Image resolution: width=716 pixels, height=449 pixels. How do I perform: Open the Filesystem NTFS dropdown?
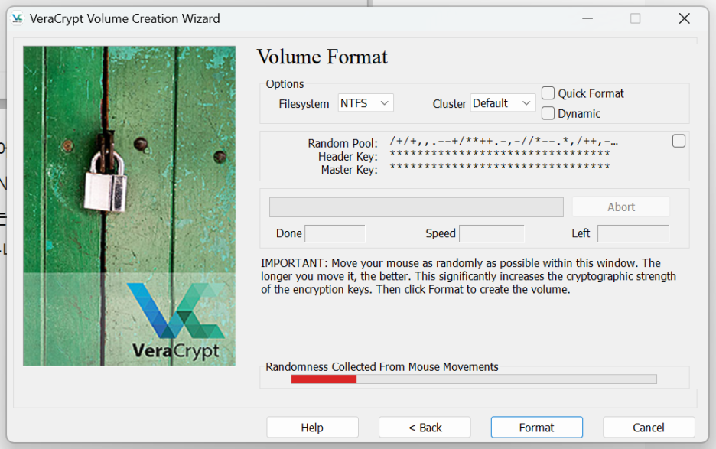pos(366,103)
